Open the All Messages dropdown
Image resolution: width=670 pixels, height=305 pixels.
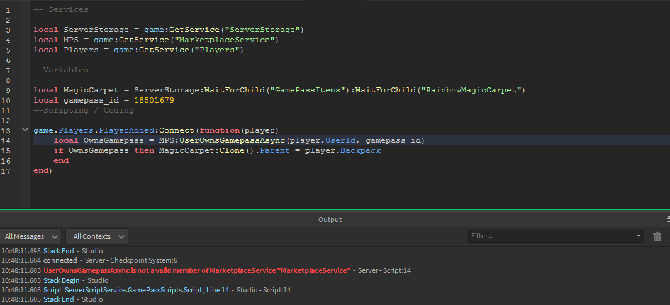(31, 236)
